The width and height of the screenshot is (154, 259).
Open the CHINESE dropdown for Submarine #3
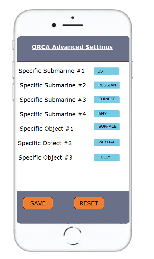tap(107, 99)
